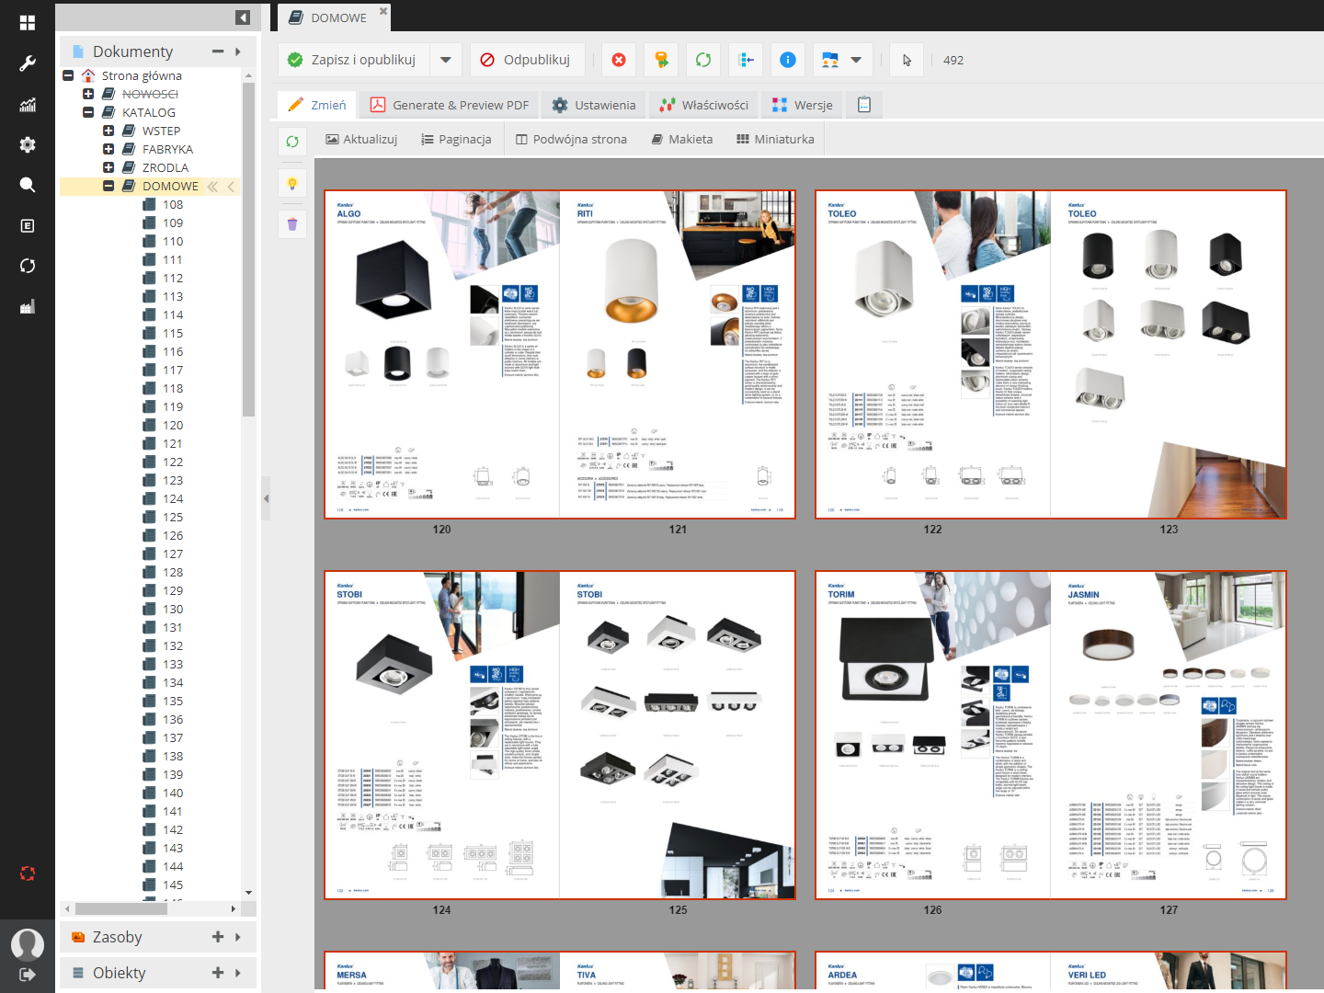Click the green reload toolbar icon
Image resolution: width=1324 pixels, height=993 pixels.
(703, 60)
